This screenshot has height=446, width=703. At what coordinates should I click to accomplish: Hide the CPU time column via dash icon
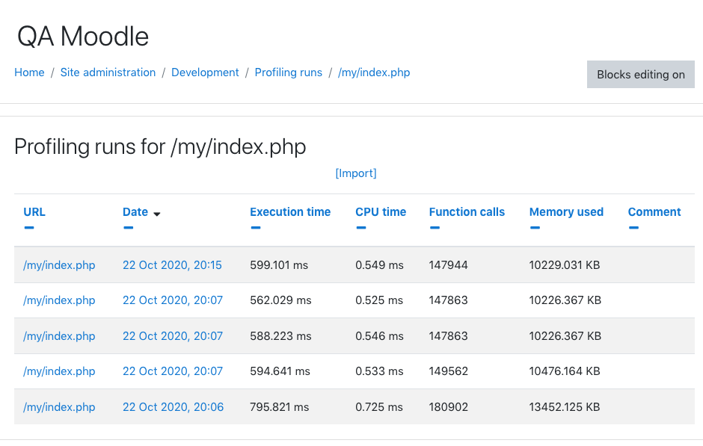361,228
